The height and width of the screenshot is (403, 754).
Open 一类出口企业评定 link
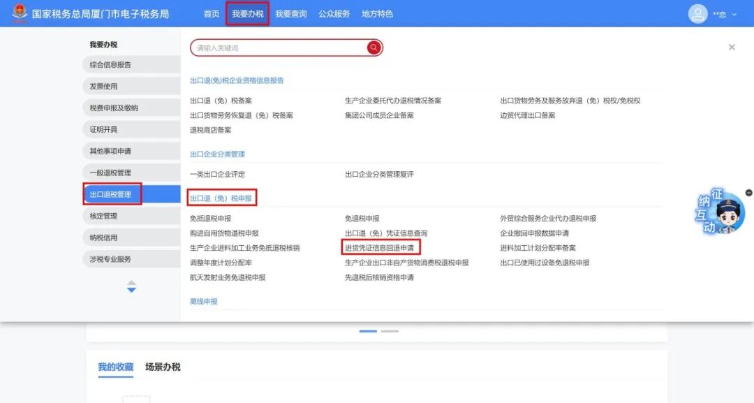point(217,174)
